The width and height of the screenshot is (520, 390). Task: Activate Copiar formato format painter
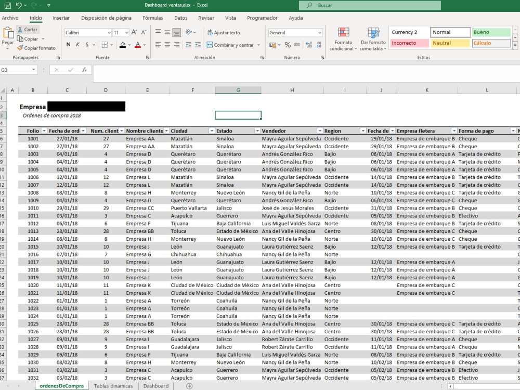[x=36, y=48]
